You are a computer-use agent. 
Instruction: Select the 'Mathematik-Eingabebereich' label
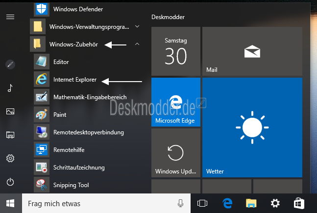tap(90, 97)
